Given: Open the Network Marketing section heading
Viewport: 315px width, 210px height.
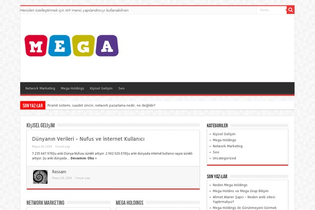Looking at the screenshot, I should click(x=45, y=203).
